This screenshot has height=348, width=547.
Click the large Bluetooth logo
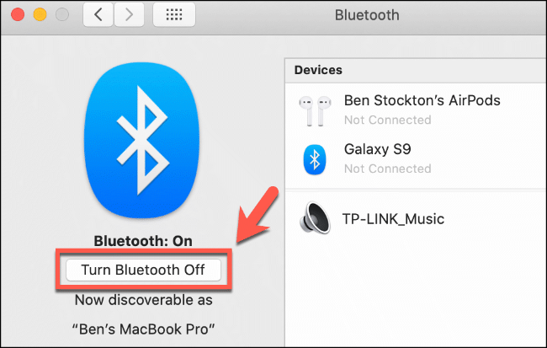point(142,140)
